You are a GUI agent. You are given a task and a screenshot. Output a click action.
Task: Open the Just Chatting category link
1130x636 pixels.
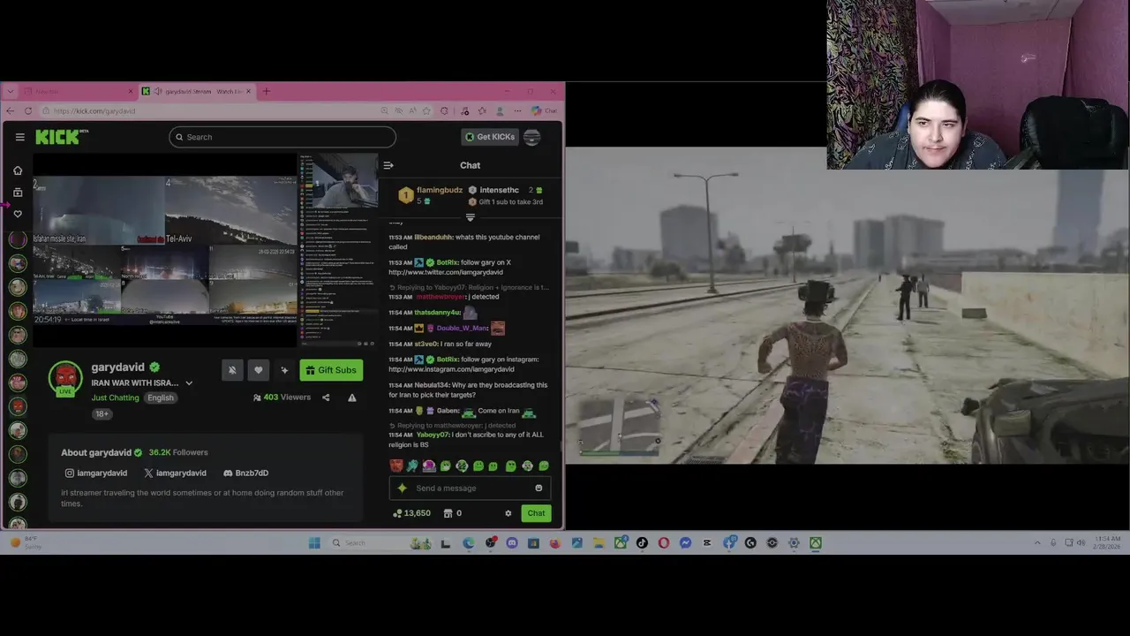coord(116,397)
